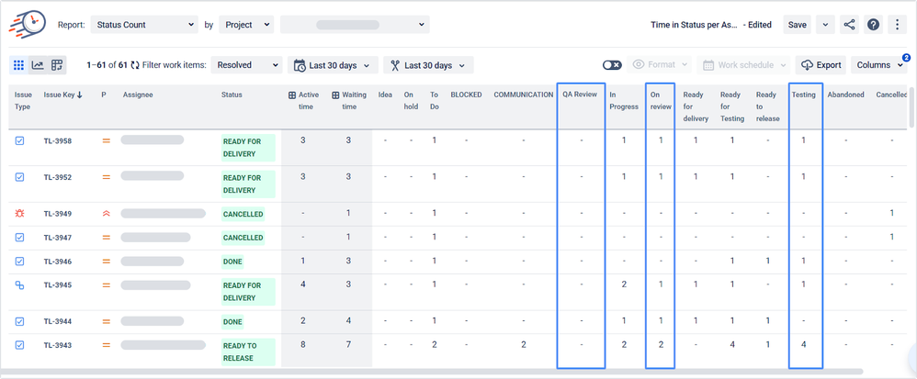This screenshot has height=379, width=917.
Task: Click the bug issue type icon for TL-3949
Action: pyautogui.click(x=19, y=214)
